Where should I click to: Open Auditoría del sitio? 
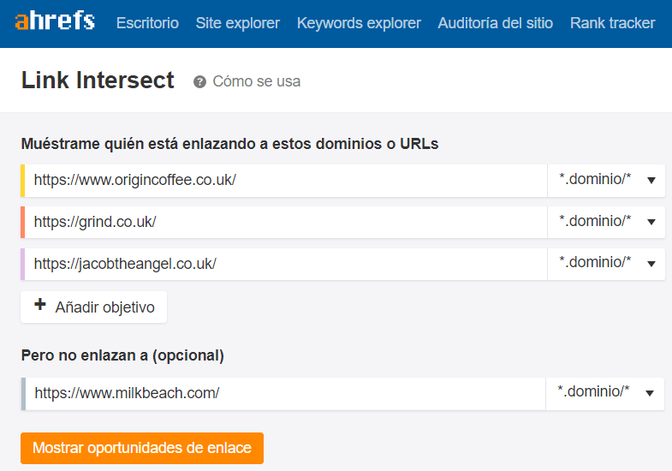[x=495, y=23]
